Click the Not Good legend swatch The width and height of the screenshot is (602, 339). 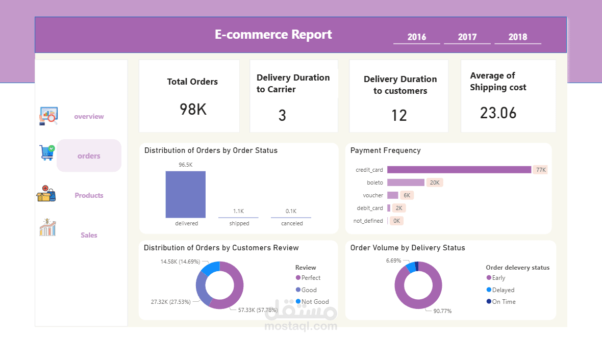click(x=298, y=301)
